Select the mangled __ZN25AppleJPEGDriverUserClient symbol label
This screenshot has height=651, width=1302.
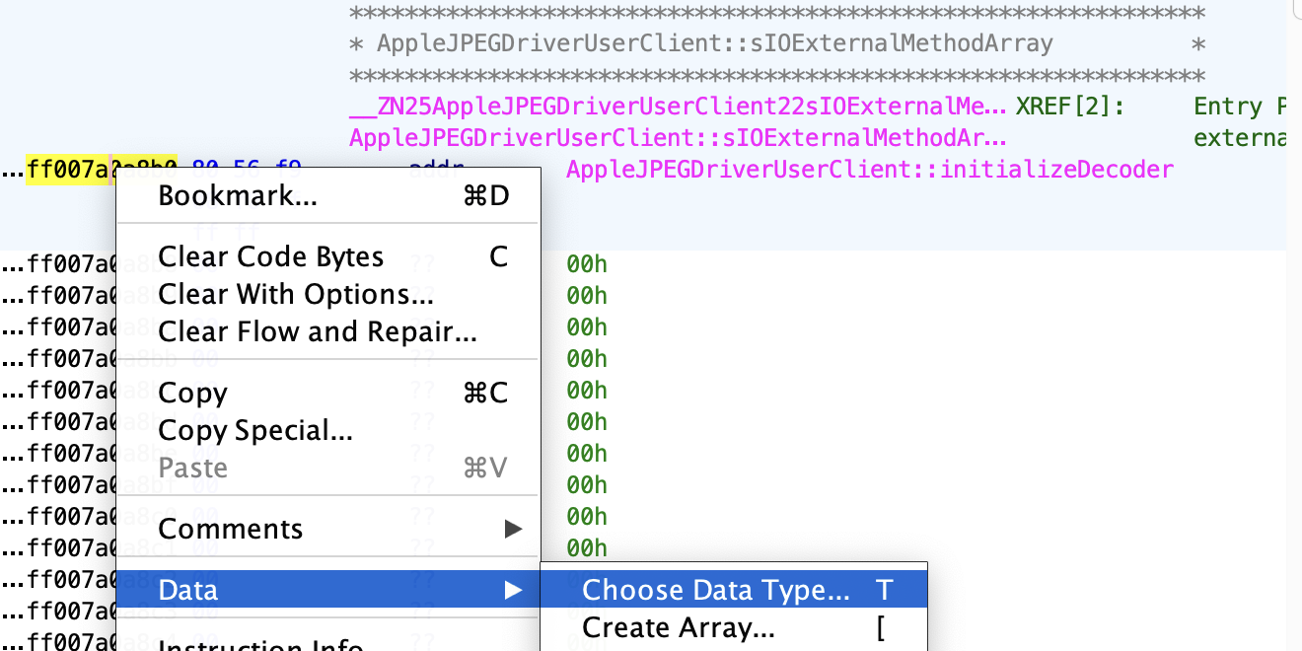tap(678, 107)
